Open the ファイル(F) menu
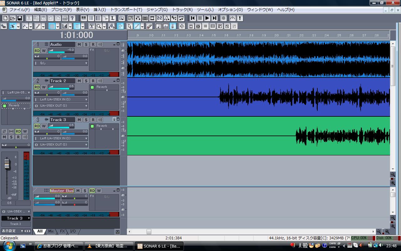 [19, 10]
